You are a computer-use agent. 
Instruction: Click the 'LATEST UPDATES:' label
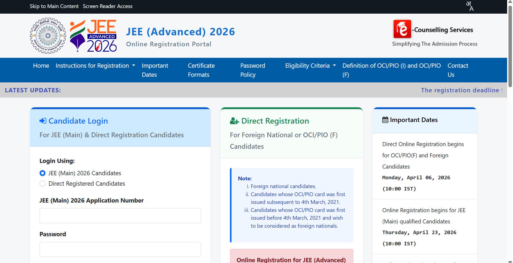[x=33, y=90]
